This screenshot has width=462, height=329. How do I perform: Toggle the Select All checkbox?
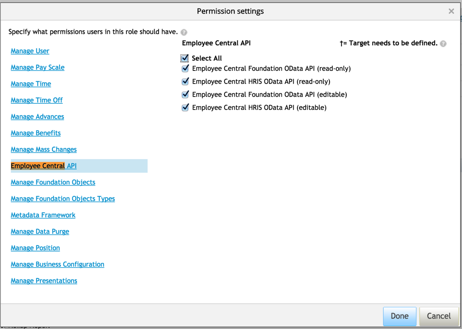(x=185, y=59)
